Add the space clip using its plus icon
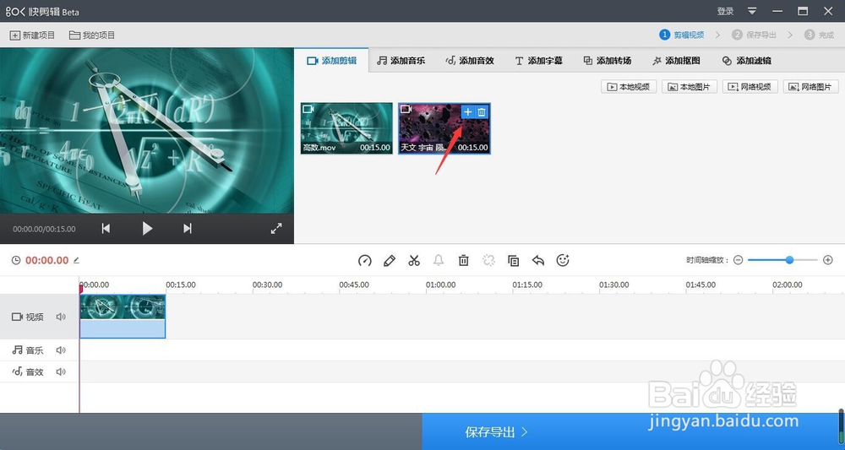Screen dimensions: 845x450 click(468, 112)
